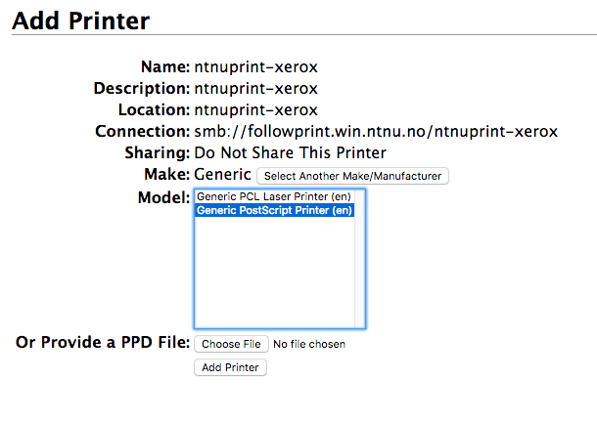Click the smb://followprint connection URL text

(x=376, y=131)
